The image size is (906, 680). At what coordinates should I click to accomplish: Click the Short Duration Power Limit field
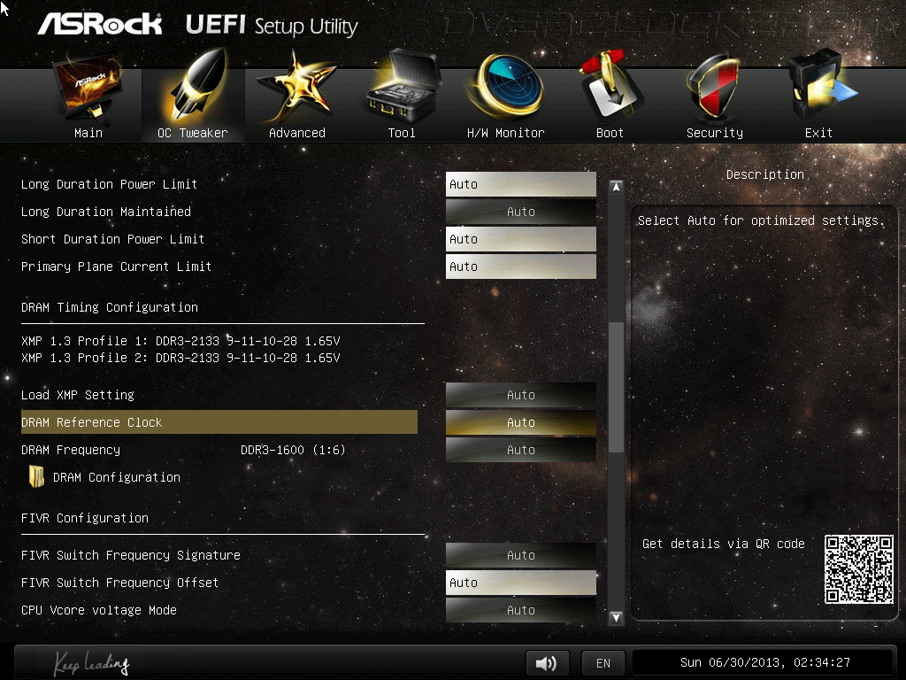pos(520,239)
